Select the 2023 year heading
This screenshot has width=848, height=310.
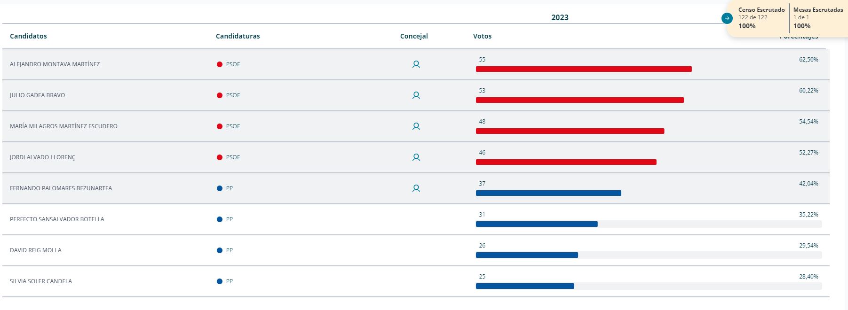(x=560, y=17)
